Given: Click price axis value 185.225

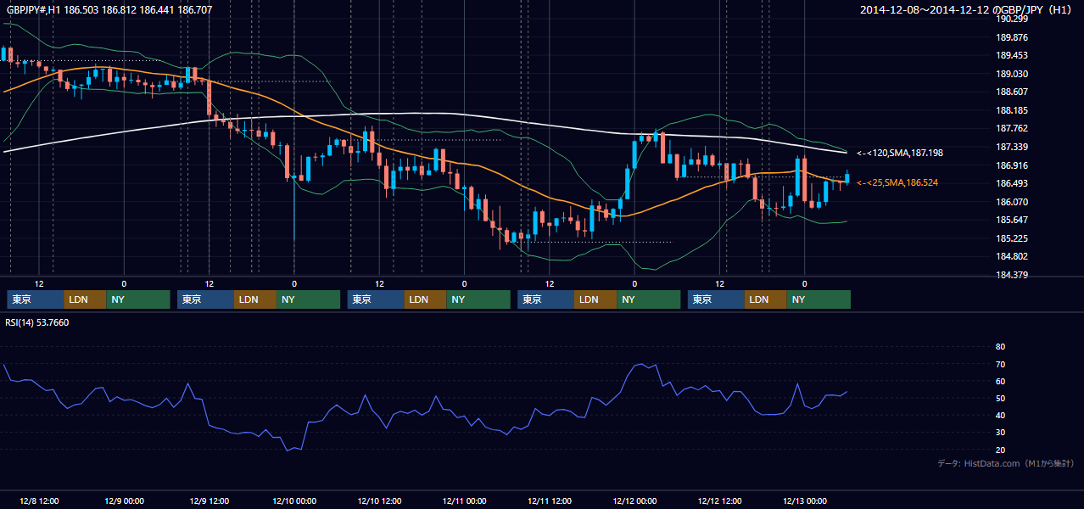Looking at the screenshot, I should tap(1013, 238).
